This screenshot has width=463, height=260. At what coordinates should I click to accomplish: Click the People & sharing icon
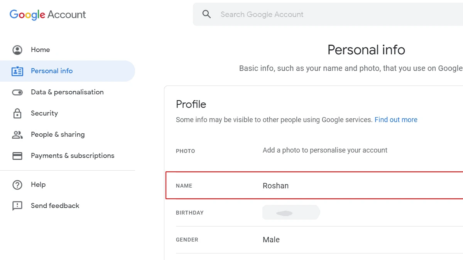[x=17, y=135]
